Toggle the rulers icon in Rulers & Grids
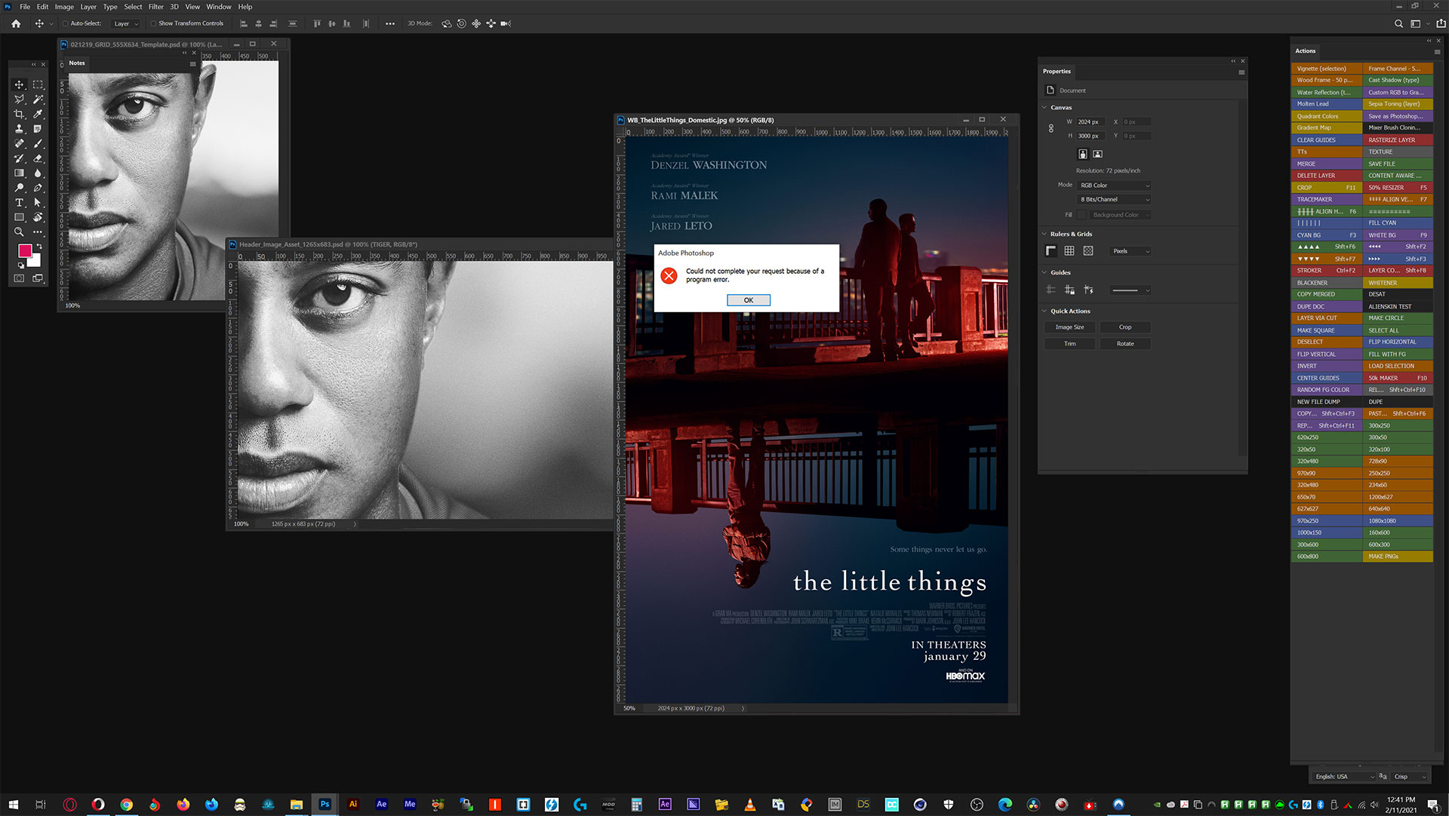The width and height of the screenshot is (1449, 816). [x=1051, y=251]
